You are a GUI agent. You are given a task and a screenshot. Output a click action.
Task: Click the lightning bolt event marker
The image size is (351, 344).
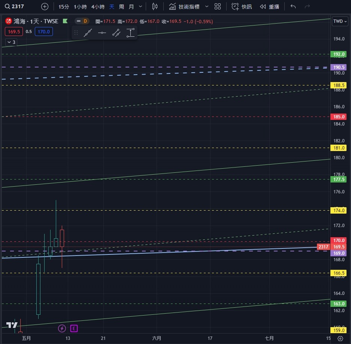(x=62, y=329)
